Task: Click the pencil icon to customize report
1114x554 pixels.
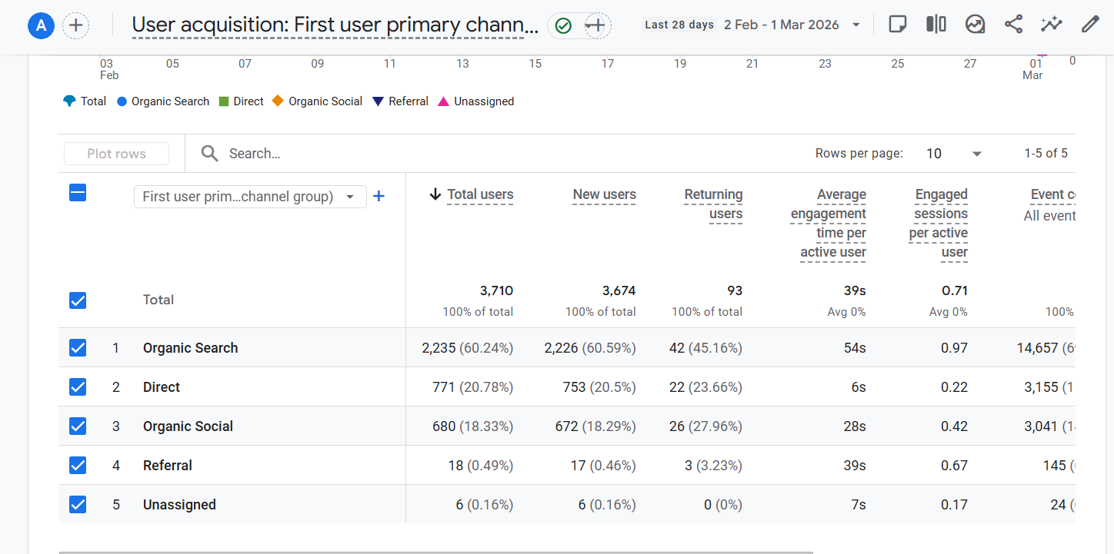Action: click(x=1089, y=25)
